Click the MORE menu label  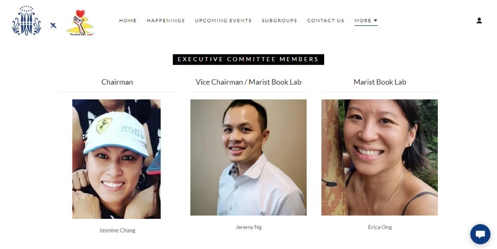363,21
